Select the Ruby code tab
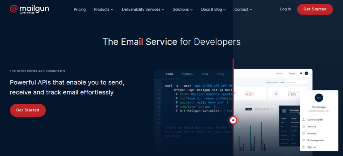Image resolution: width=343 pixels, height=156 pixels. click(220, 74)
